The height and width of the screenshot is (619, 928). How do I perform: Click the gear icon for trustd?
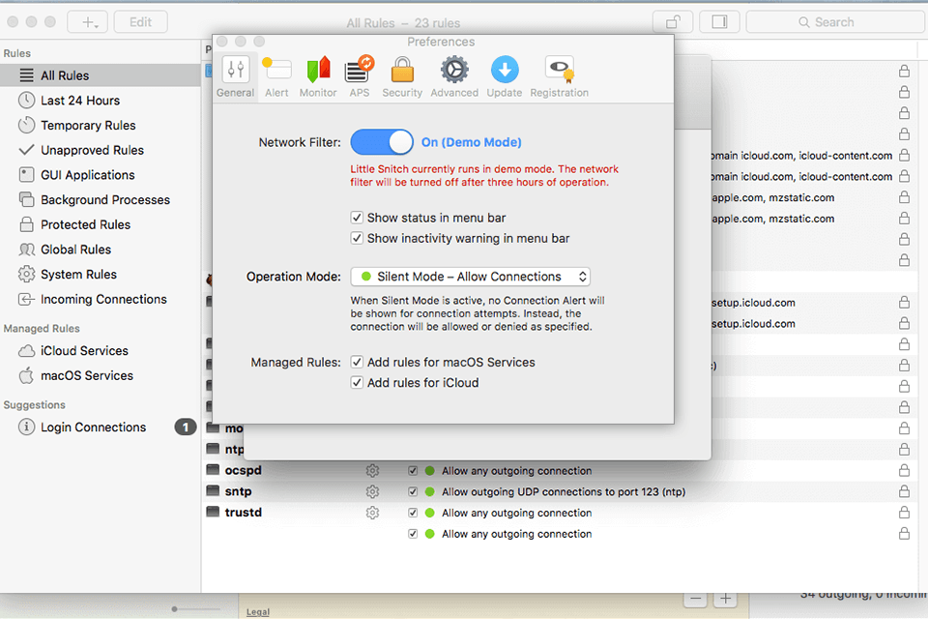372,513
